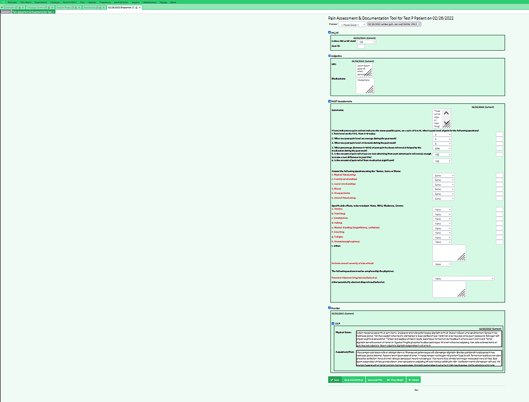Switch to the Summary tab
The width and height of the screenshot is (529, 402).
pos(5,11)
